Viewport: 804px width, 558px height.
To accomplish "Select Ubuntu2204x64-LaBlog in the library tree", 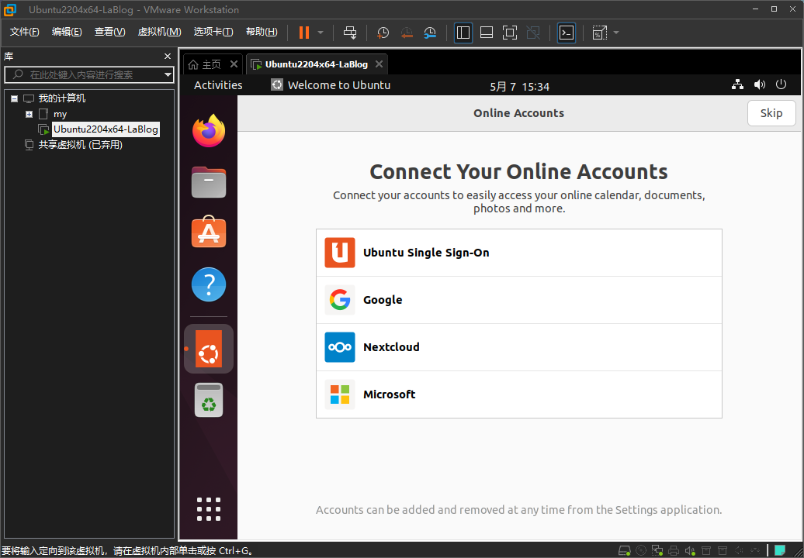I will 106,129.
